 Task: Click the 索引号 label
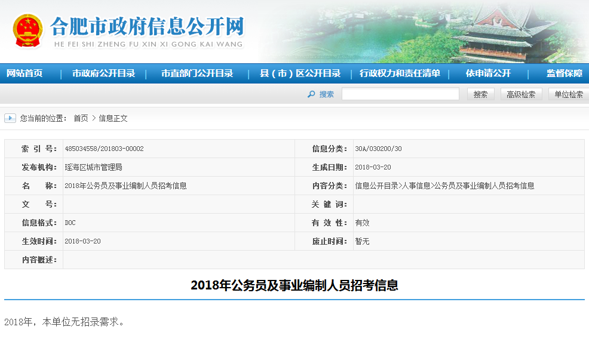(39, 149)
